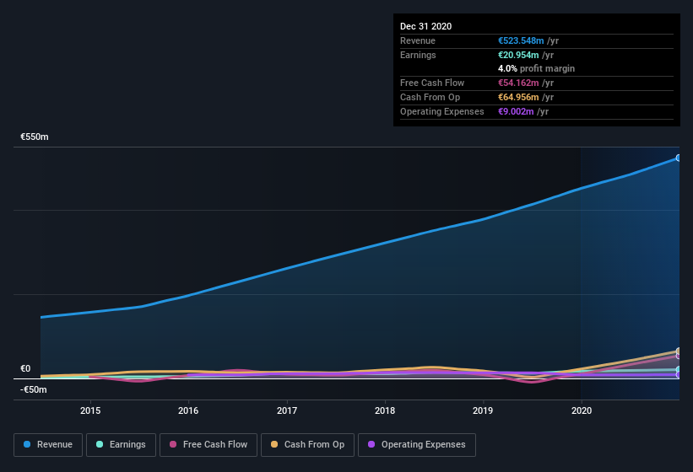Toggle the Free Cash Flow legend button

[x=208, y=445]
